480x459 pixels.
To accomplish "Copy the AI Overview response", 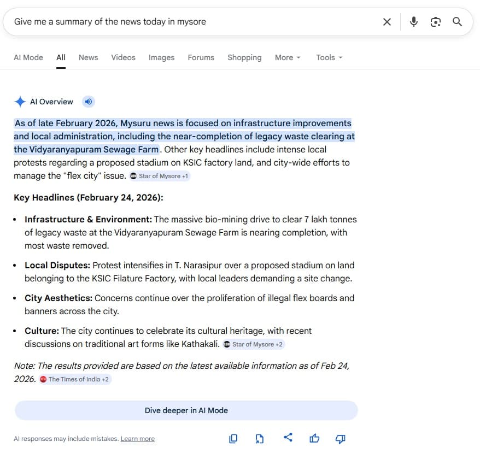I will tap(233, 438).
